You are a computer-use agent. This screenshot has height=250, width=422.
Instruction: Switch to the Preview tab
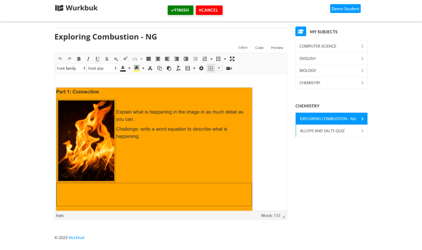click(277, 47)
